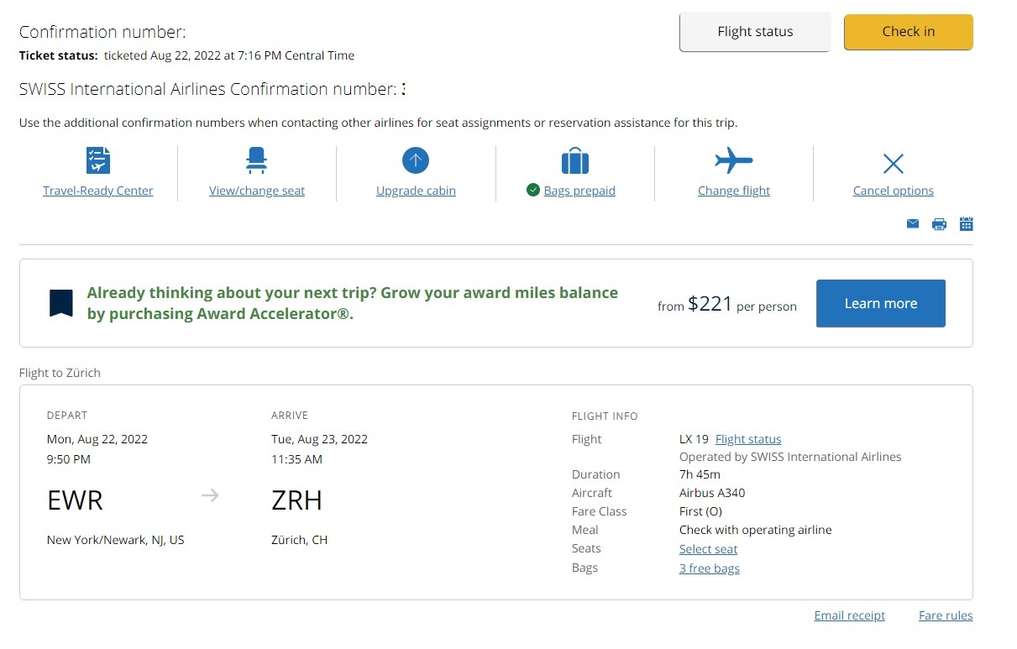The image size is (1017, 649).
Task: Open the 3 free bags link
Action: (x=710, y=568)
